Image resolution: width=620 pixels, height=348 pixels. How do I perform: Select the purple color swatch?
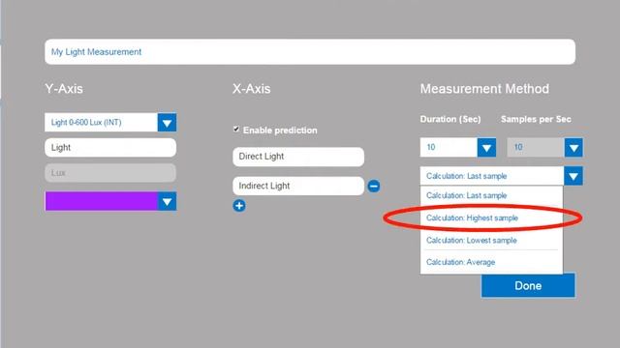(x=101, y=201)
